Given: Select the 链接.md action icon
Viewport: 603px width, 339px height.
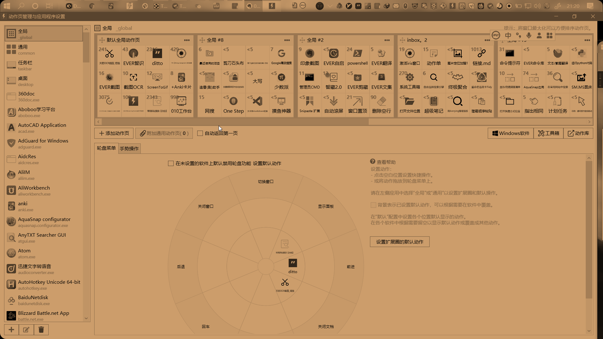Looking at the screenshot, I should pyautogui.click(x=481, y=54).
